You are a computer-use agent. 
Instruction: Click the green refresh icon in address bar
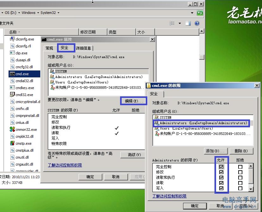pos(200,13)
